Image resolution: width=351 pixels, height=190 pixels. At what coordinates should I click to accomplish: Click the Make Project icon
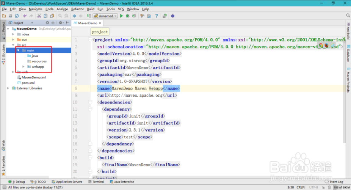click(89, 16)
